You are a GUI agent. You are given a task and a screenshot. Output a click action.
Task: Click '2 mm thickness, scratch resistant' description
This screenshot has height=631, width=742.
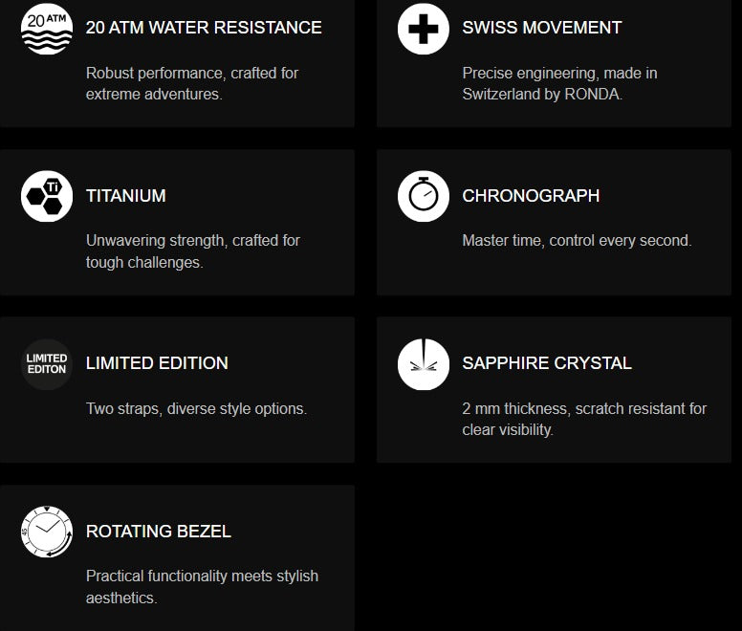pyautogui.click(x=584, y=419)
